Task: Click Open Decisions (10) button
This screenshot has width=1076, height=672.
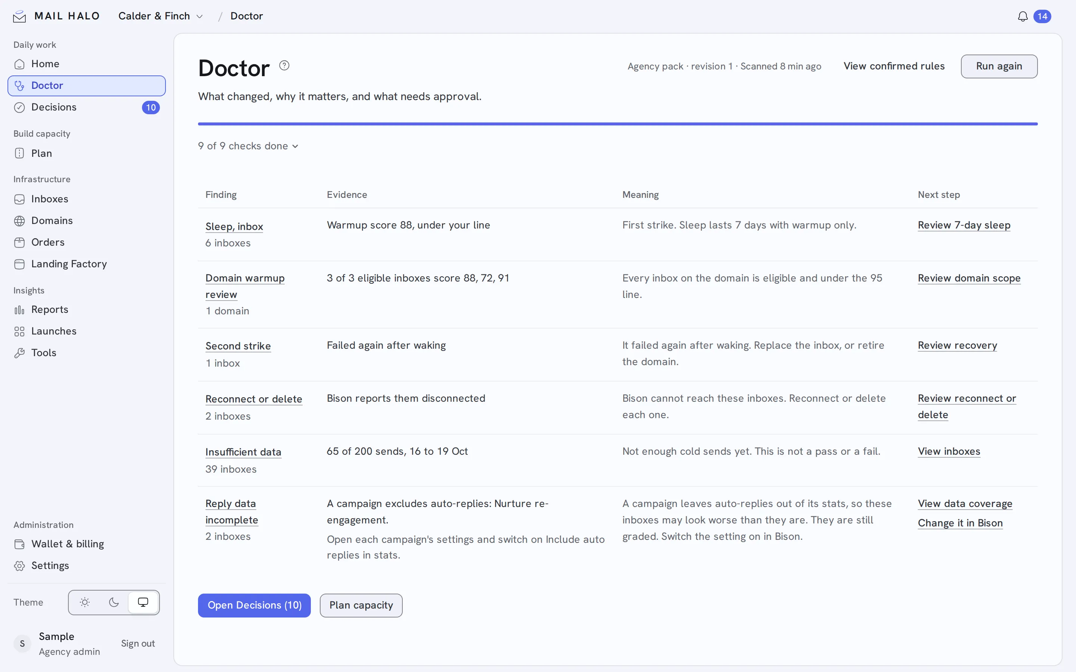Action: click(254, 605)
